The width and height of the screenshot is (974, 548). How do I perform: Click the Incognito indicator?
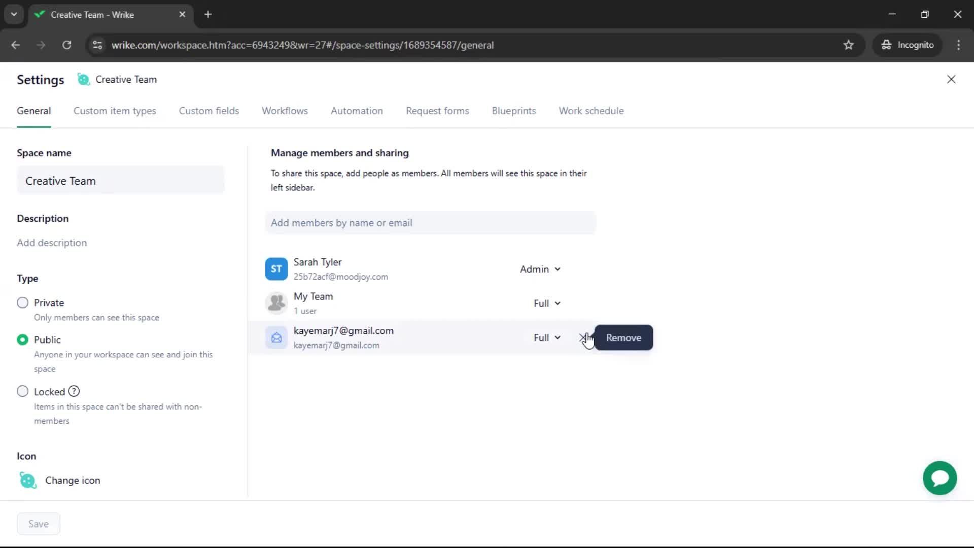point(908,45)
